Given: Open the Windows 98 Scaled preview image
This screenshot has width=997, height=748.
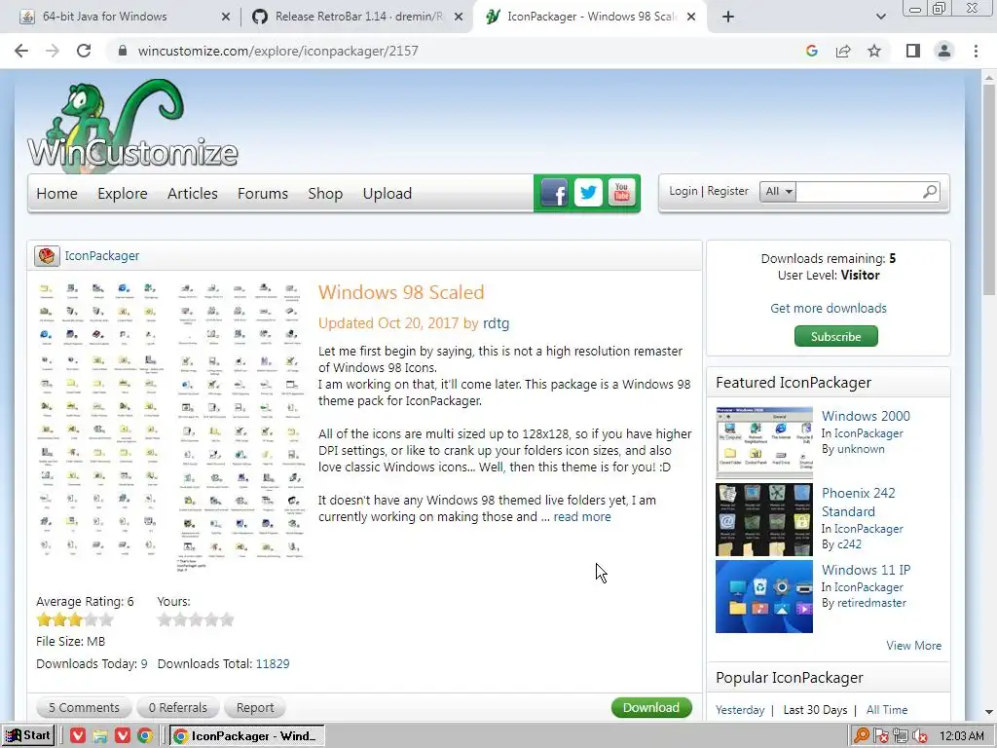Looking at the screenshot, I should (x=170, y=427).
